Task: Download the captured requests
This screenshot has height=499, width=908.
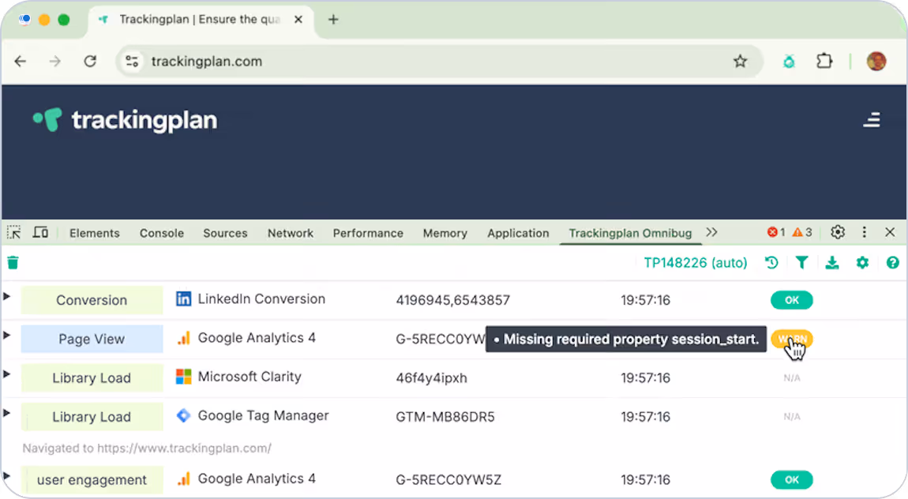Action: [x=832, y=263]
